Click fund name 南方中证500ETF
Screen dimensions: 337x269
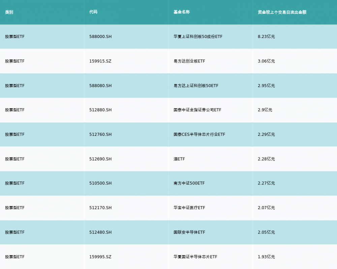[189, 183]
